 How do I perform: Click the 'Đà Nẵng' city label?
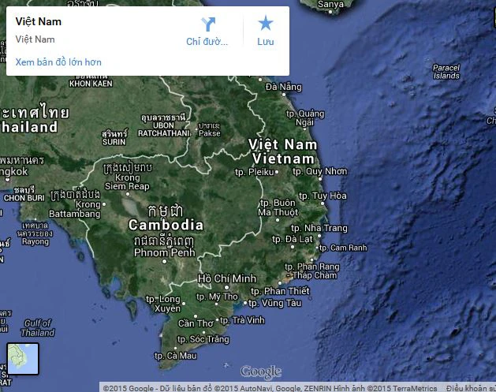point(284,87)
